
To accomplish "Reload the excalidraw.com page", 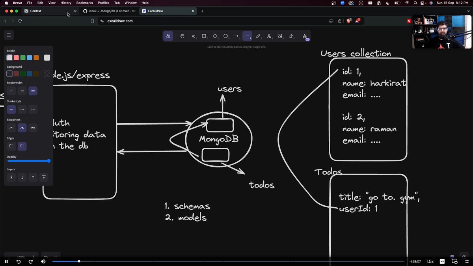I will pos(20,21).
